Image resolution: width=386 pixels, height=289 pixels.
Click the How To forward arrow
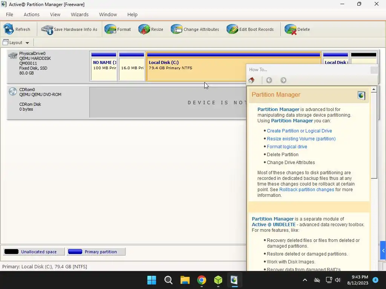point(283,80)
